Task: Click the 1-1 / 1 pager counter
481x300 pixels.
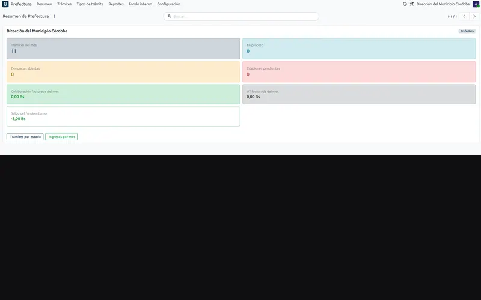Action: point(452,17)
